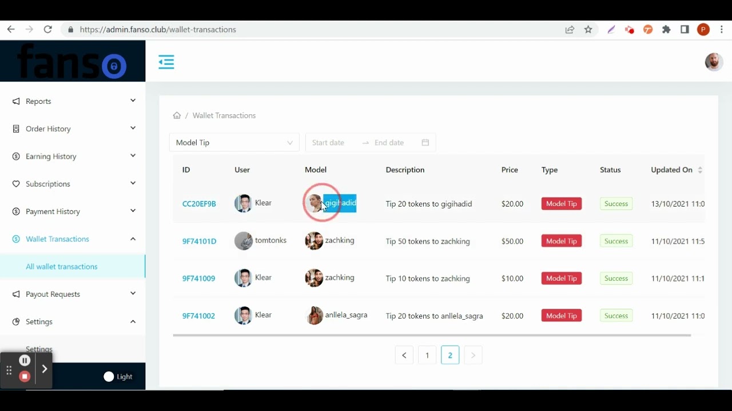Click the Subscriptions heart icon

(16, 184)
